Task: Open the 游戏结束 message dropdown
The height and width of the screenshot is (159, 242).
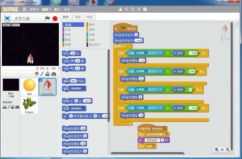Action: [x=165, y=128]
